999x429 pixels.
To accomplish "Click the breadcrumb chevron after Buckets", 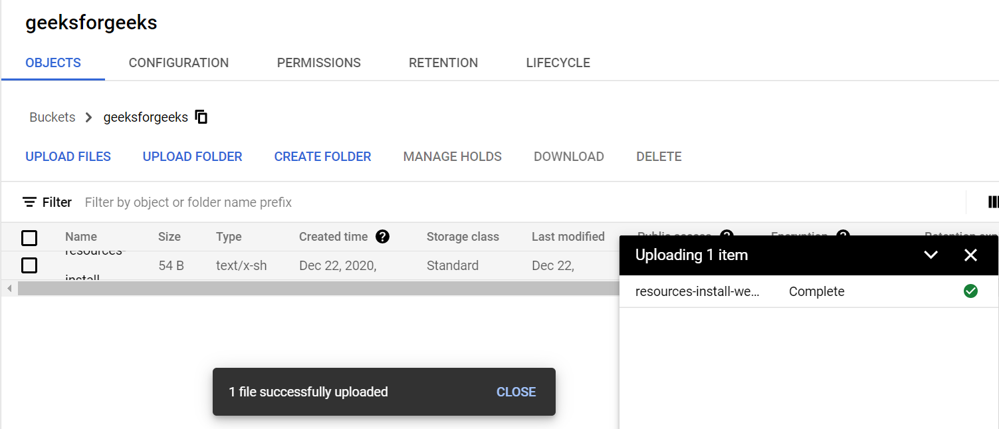I will (x=89, y=118).
